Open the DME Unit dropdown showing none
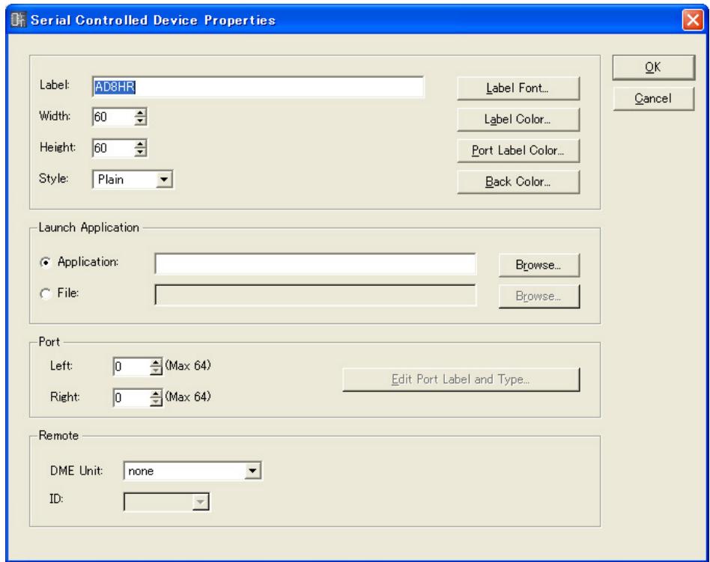Screen dimensions: 710x562 tap(192, 471)
